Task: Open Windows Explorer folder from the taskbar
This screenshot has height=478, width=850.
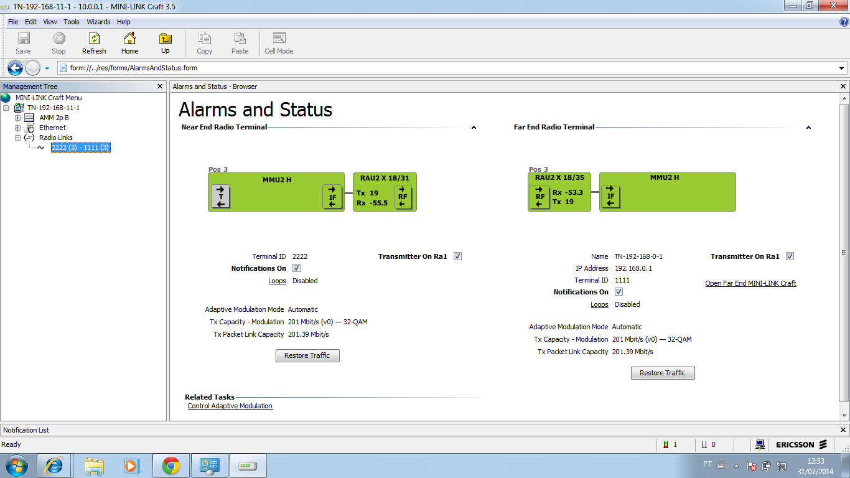Action: click(x=95, y=465)
